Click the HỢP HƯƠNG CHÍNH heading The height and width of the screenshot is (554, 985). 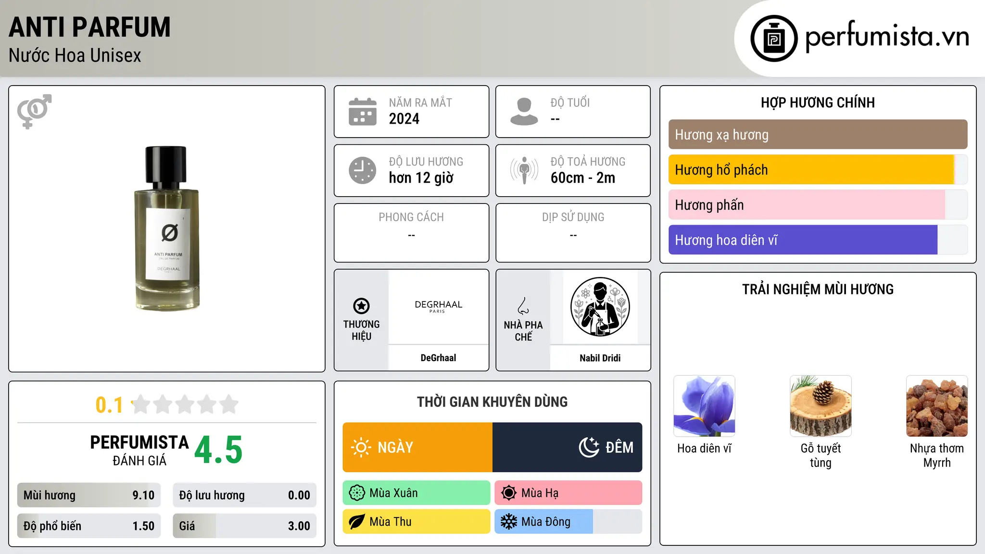pyautogui.click(x=818, y=102)
